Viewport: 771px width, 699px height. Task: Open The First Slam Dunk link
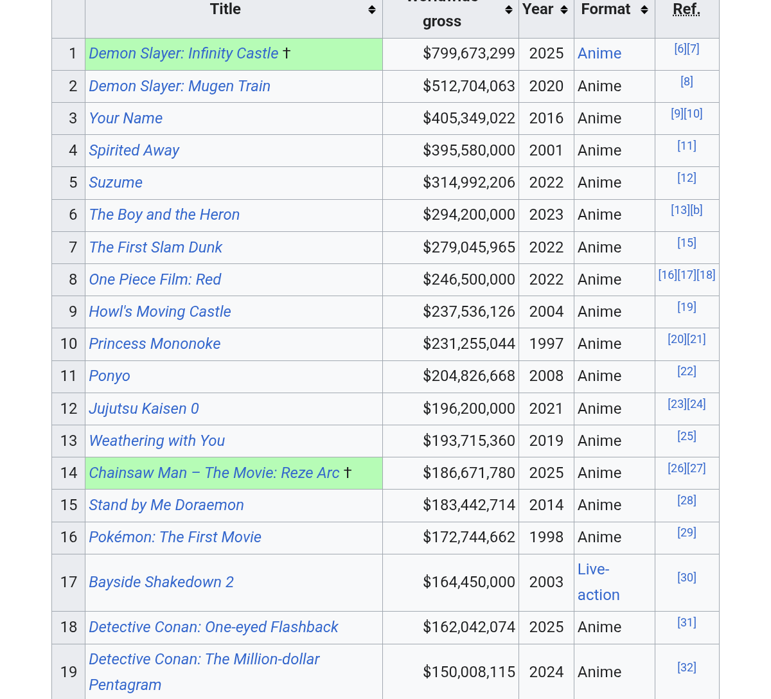click(155, 247)
